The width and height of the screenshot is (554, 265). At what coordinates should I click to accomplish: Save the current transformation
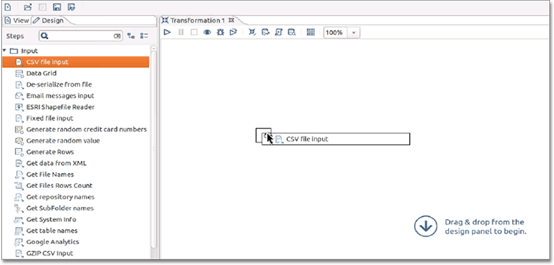click(x=57, y=7)
